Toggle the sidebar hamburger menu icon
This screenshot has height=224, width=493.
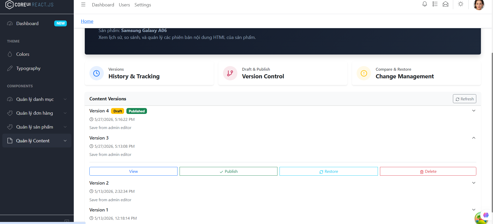click(83, 5)
